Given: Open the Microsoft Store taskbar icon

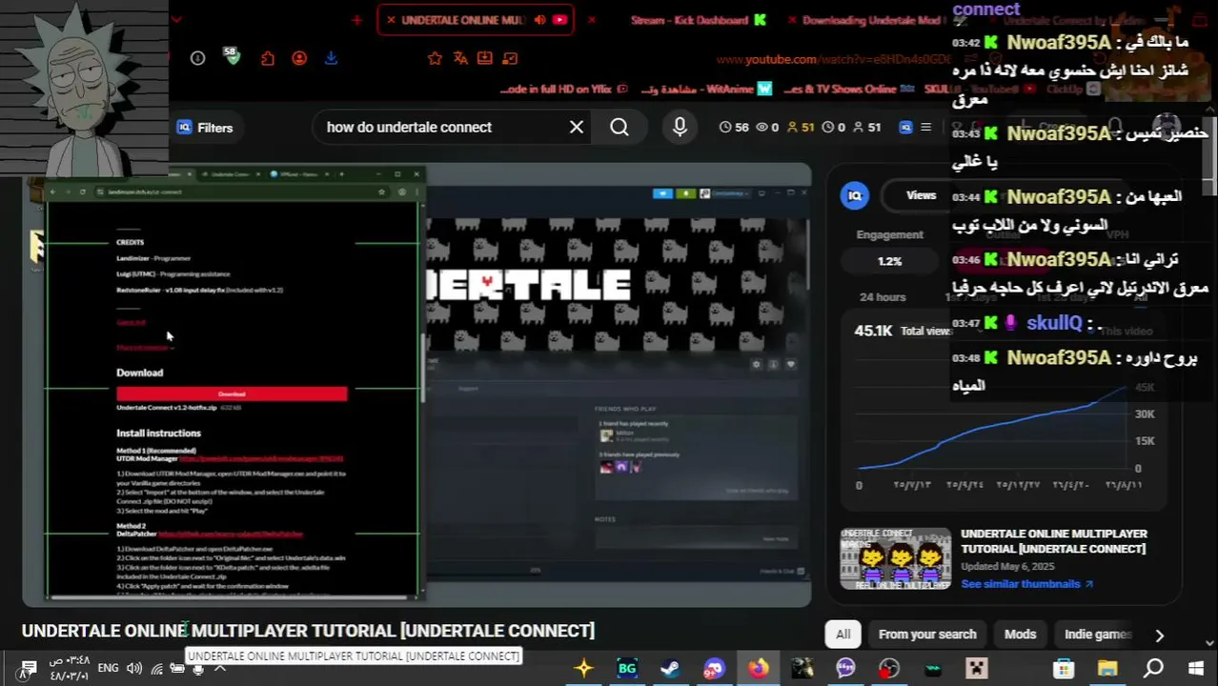Looking at the screenshot, I should click(x=1064, y=669).
